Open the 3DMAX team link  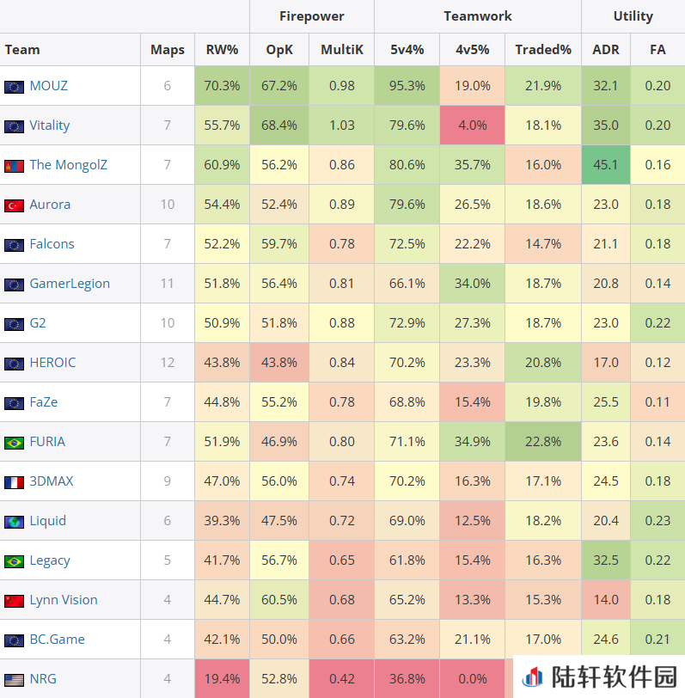[x=52, y=481]
